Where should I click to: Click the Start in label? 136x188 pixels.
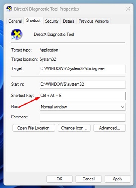(x=17, y=84)
